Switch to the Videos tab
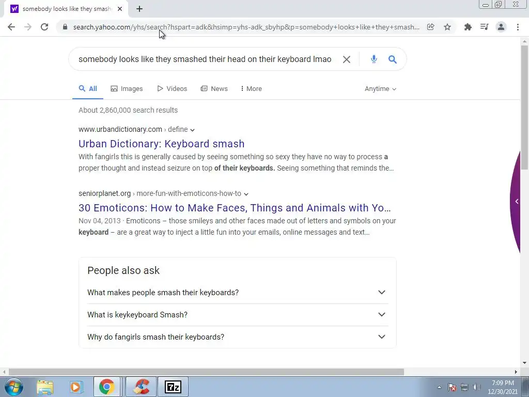This screenshot has width=529, height=397. pyautogui.click(x=172, y=89)
